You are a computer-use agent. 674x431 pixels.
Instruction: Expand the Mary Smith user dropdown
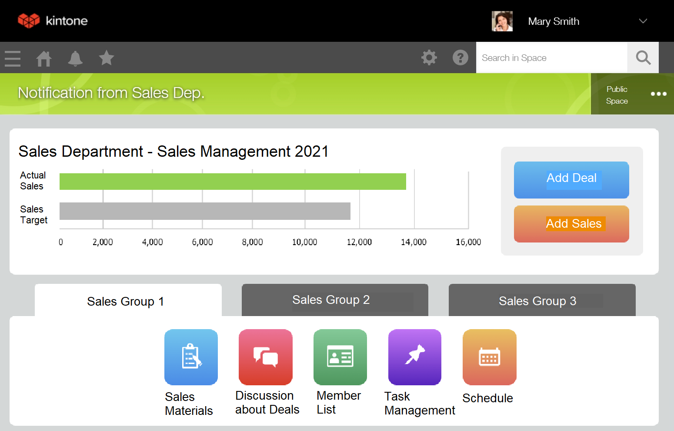pyautogui.click(x=643, y=21)
